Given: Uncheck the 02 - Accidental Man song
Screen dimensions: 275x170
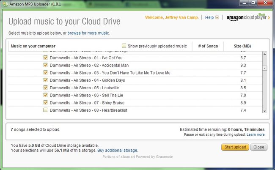Looking at the screenshot, I should [45, 65].
